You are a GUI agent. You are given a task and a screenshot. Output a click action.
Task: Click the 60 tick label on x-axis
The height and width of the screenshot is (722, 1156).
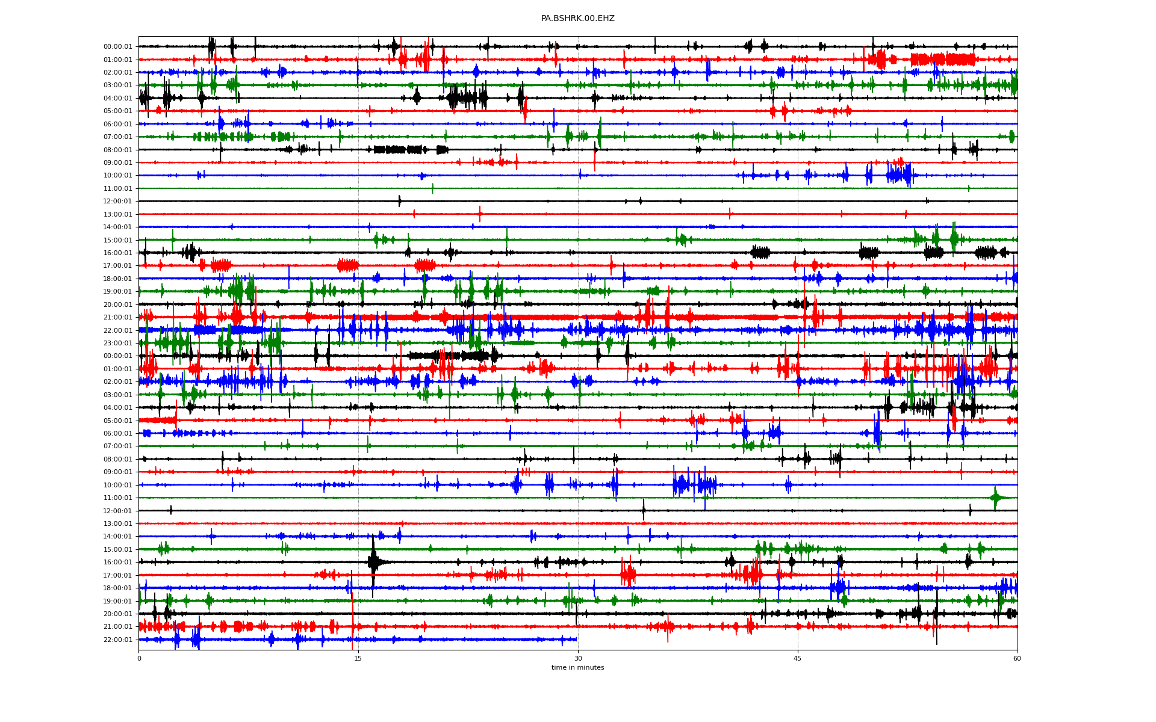click(1017, 658)
